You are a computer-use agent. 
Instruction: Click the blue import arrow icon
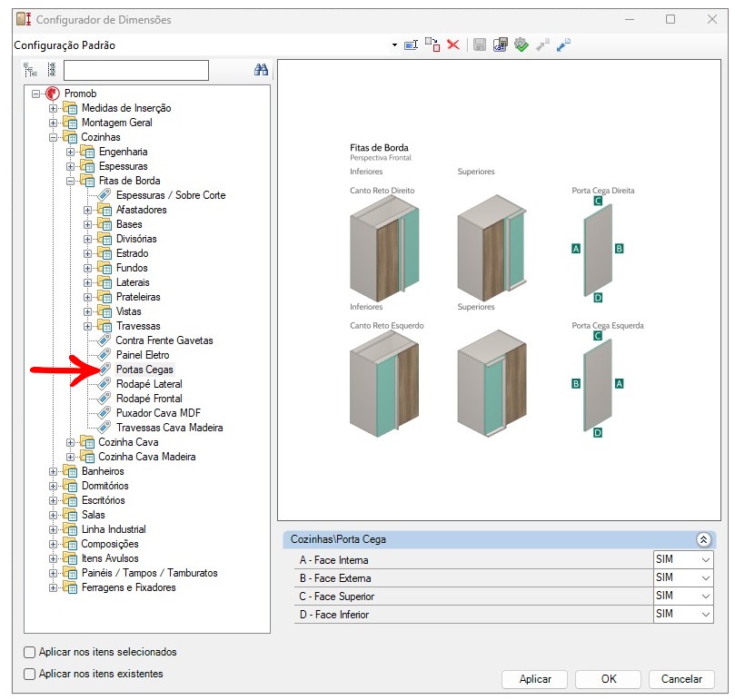[x=563, y=44]
